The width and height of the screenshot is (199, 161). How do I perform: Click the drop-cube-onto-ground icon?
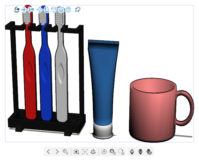[x=93, y=152]
